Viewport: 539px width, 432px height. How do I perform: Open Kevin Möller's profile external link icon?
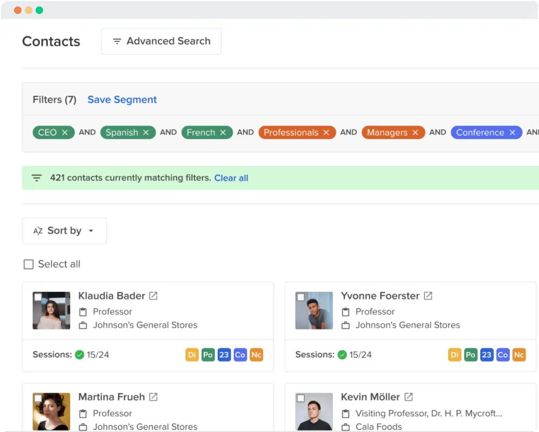(x=409, y=397)
